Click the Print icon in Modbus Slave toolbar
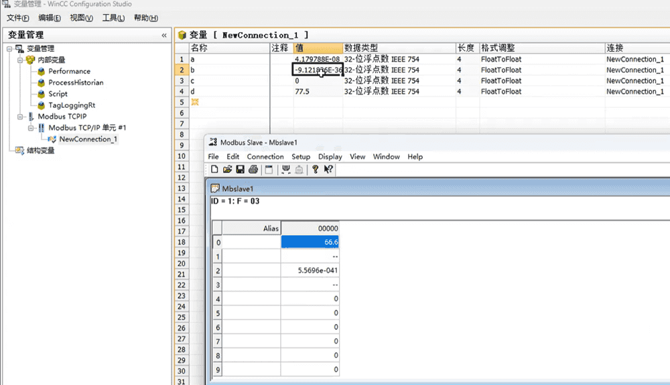Image resolution: width=670 pixels, height=385 pixels. pos(253,170)
